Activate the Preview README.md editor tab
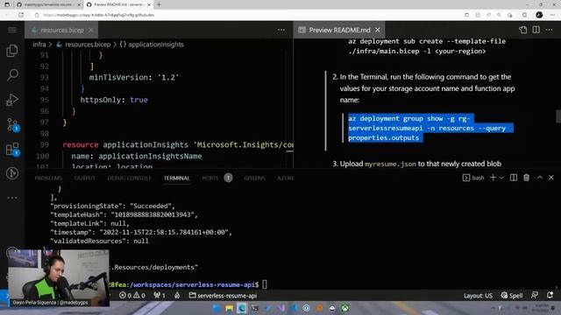The height and width of the screenshot is (315, 561). click(x=339, y=30)
